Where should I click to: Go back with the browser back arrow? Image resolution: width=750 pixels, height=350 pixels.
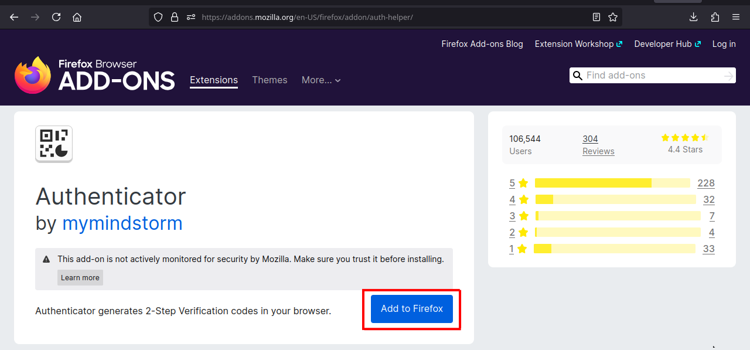(14, 17)
